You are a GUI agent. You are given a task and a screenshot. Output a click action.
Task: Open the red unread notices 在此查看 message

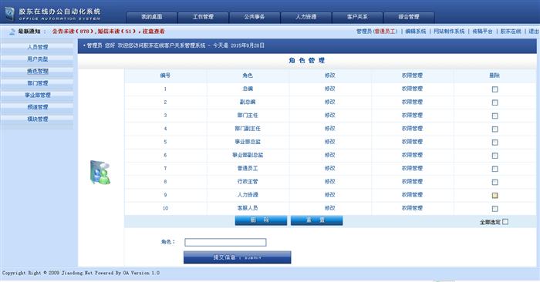point(109,32)
